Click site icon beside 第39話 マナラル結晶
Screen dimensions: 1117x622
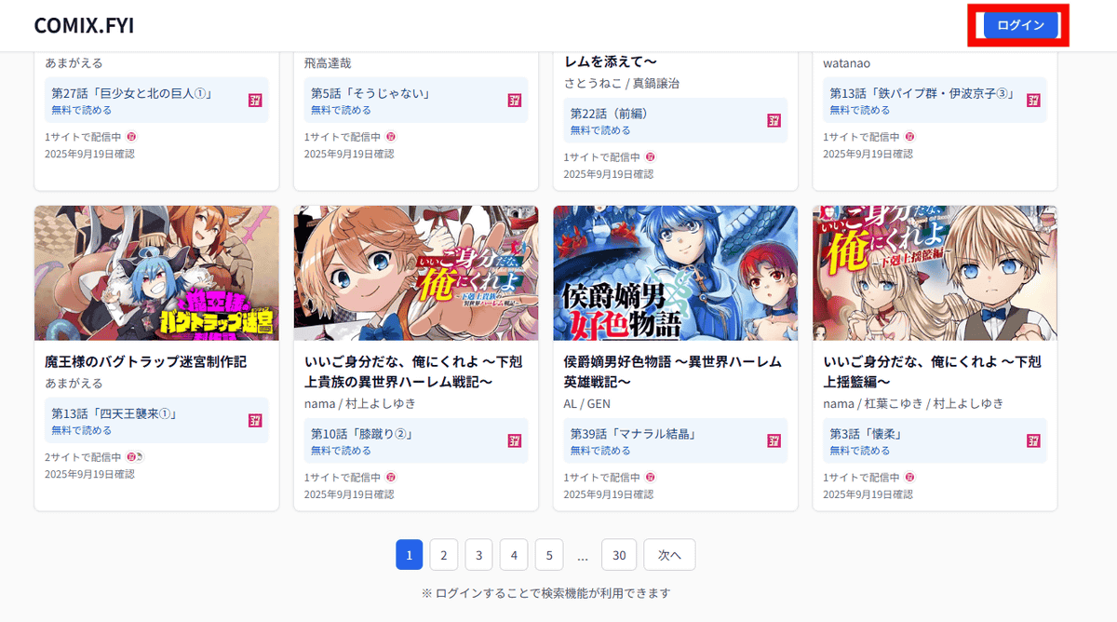coord(774,440)
